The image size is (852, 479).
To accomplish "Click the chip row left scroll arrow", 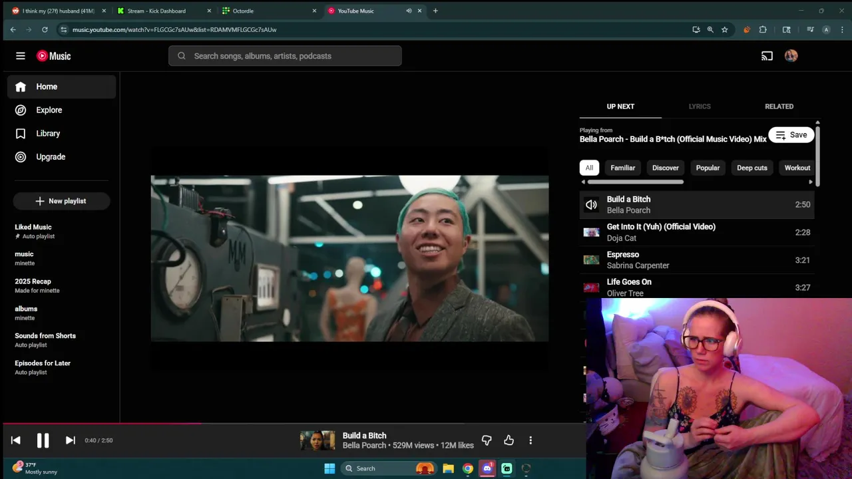I will (583, 182).
